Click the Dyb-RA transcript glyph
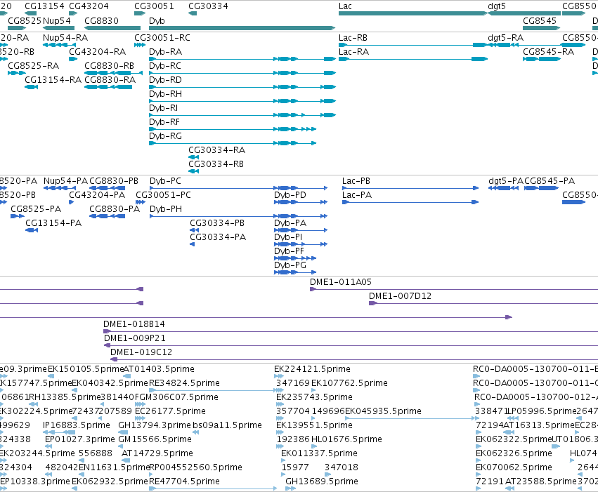This screenshot has width=598, height=492. pos(242,59)
